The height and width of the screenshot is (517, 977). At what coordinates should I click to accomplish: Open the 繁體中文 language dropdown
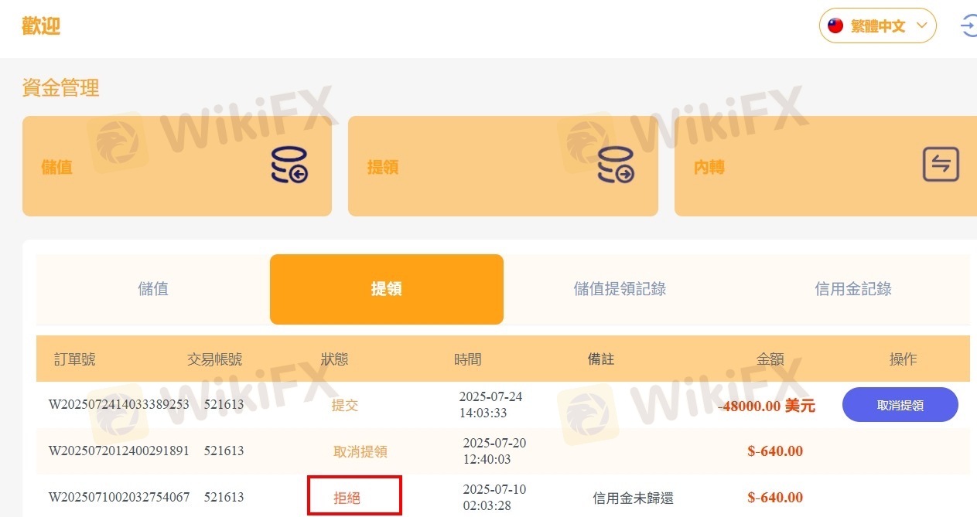[878, 26]
